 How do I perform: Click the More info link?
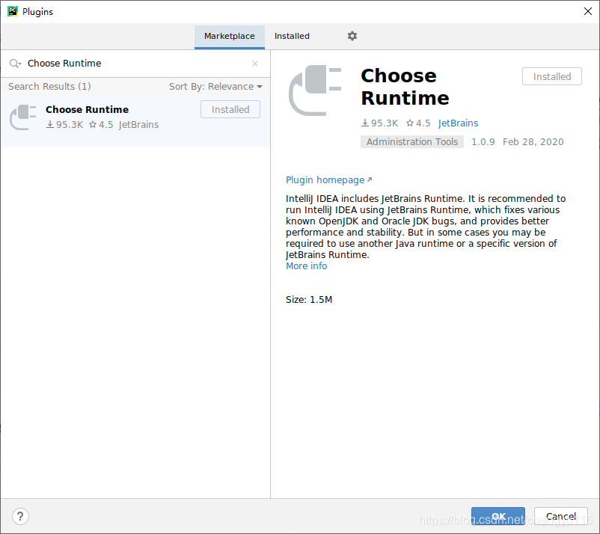click(306, 266)
